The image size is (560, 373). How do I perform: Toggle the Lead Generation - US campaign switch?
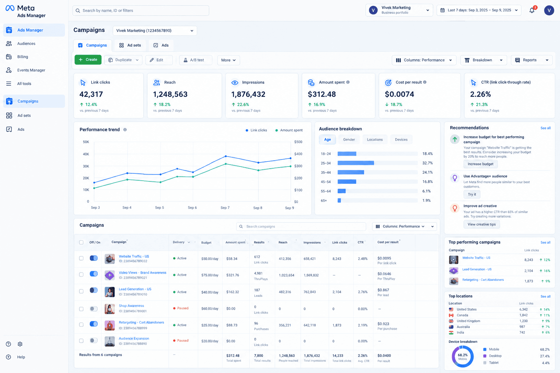coord(94,290)
